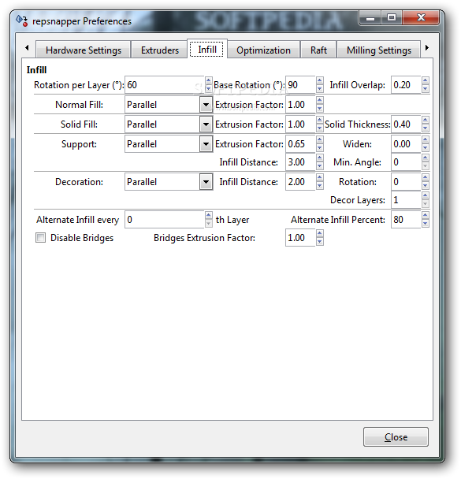Click the Decoration Infill Distance field 2.00

300,182
